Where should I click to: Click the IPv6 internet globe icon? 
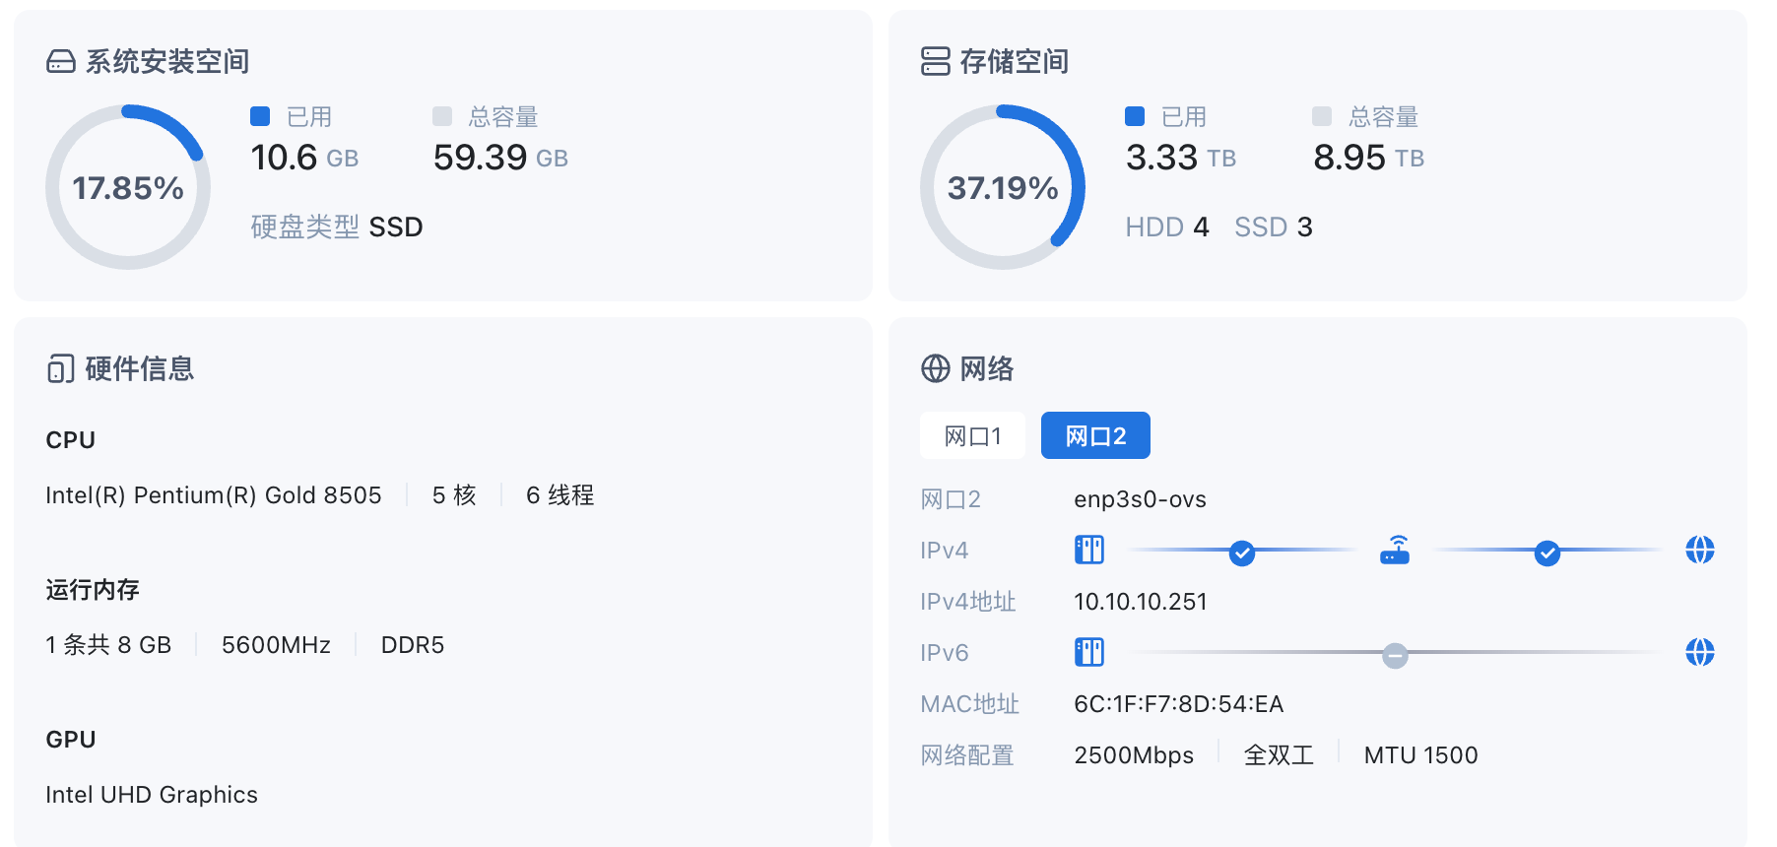click(1699, 652)
